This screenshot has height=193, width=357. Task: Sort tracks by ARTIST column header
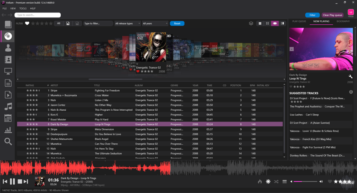coord(54,86)
